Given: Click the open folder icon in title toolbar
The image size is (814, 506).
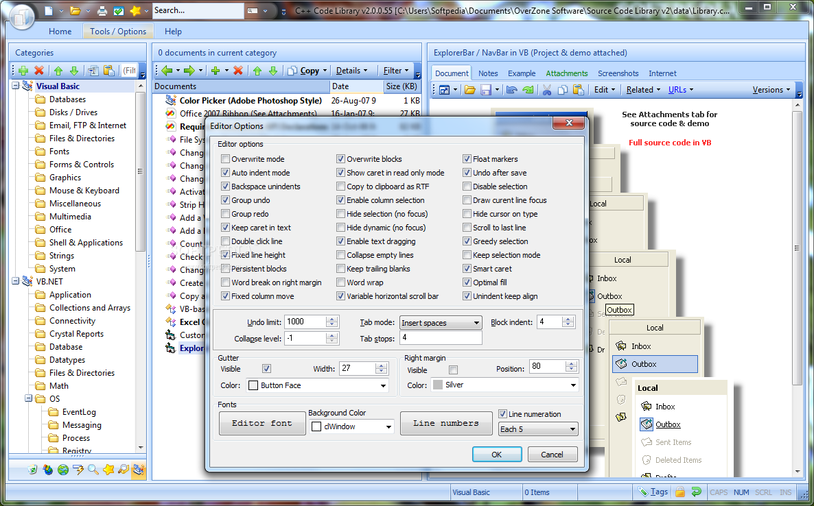Looking at the screenshot, I should 75,10.
